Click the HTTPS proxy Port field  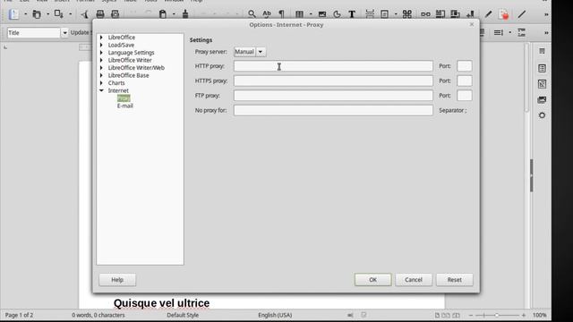click(x=465, y=80)
